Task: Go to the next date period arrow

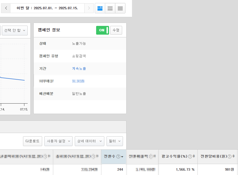Action: (89, 8)
